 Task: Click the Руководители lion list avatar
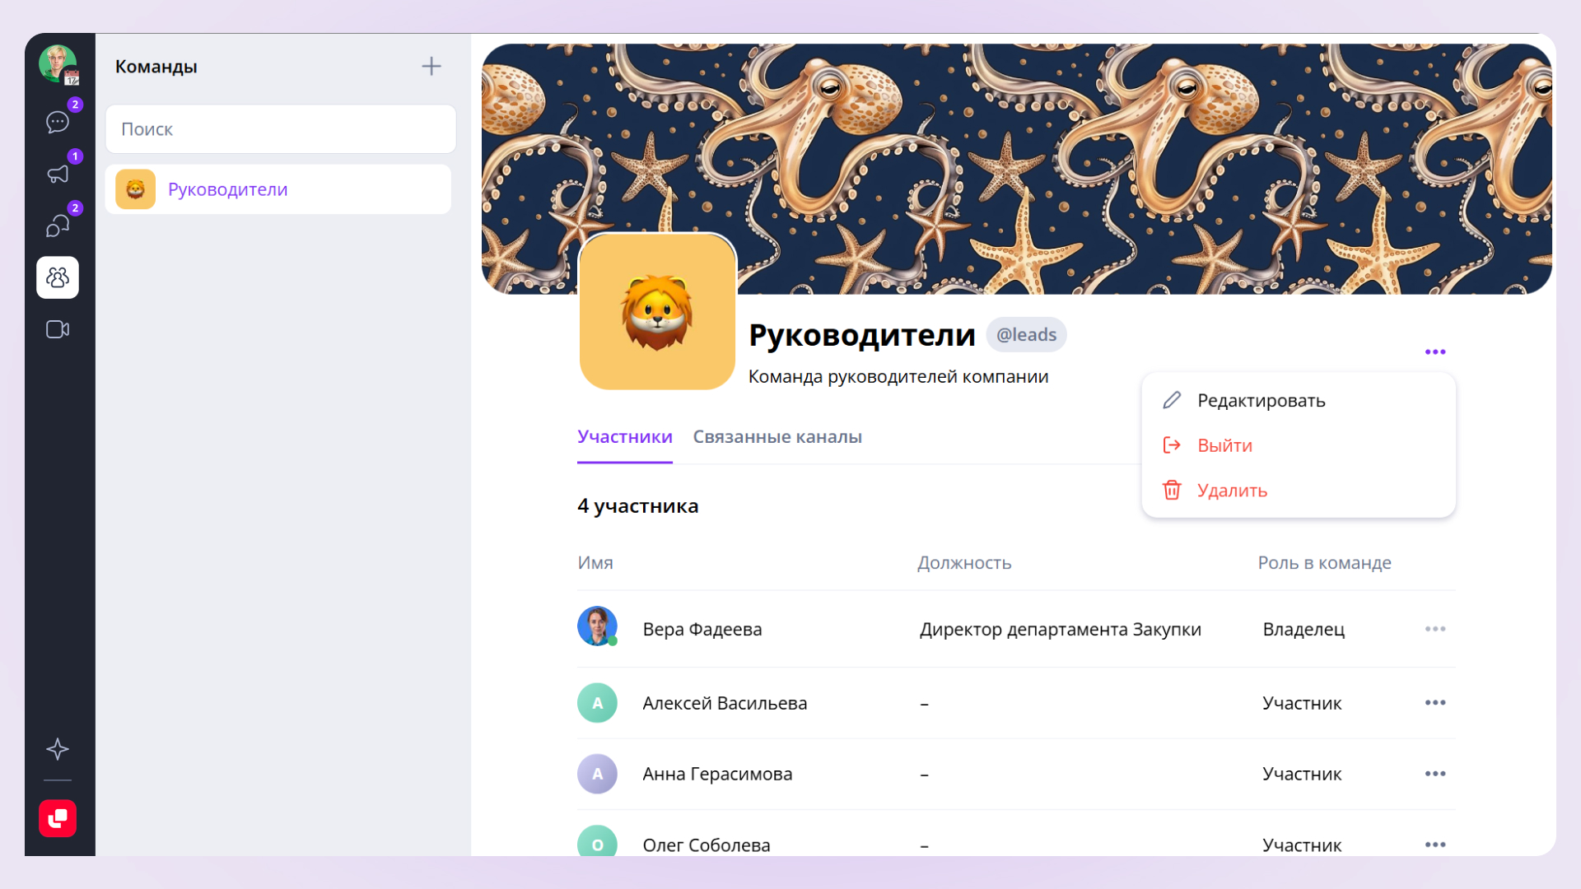(x=136, y=189)
